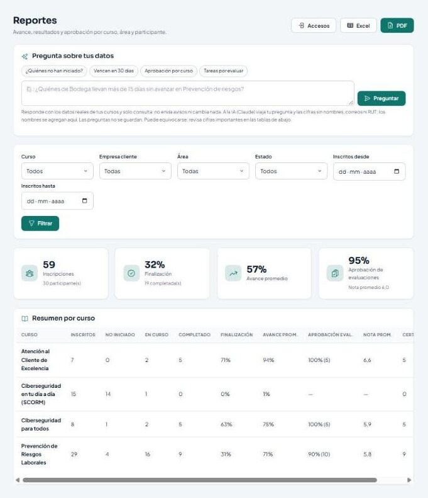The image size is (428, 498).
Task: Click the sparkle icon beside Pregunta sobre tus datos
Action: coord(25,57)
